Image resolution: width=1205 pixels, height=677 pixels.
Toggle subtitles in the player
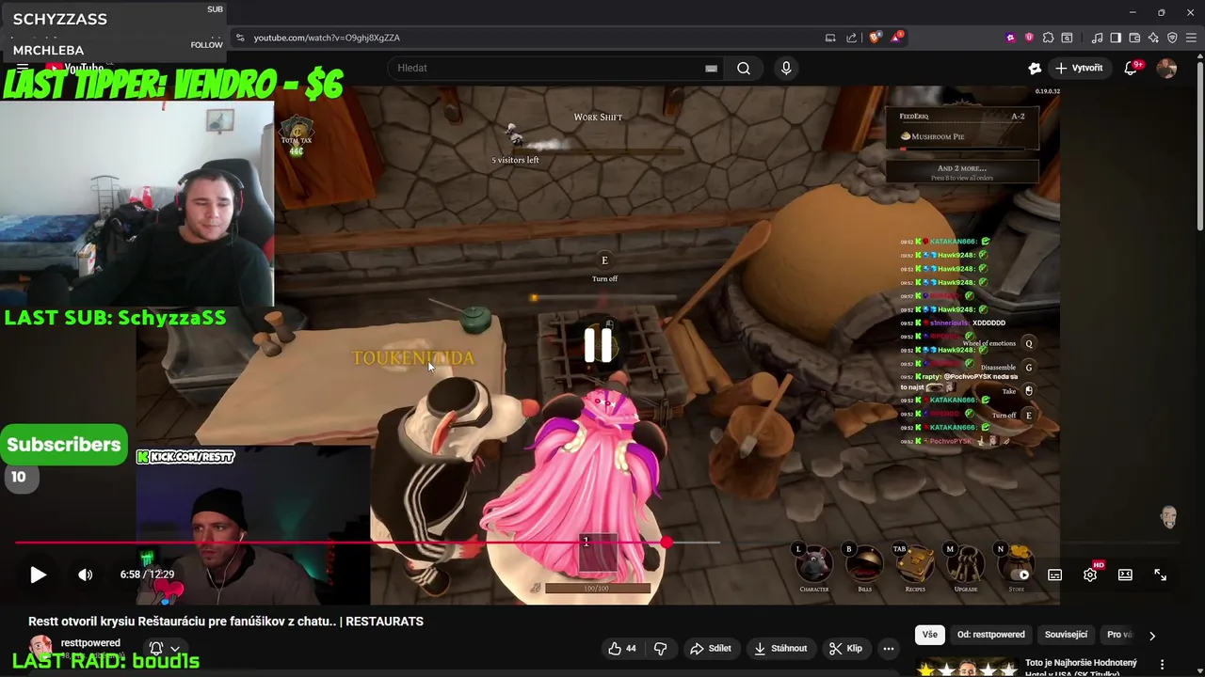1055,575
